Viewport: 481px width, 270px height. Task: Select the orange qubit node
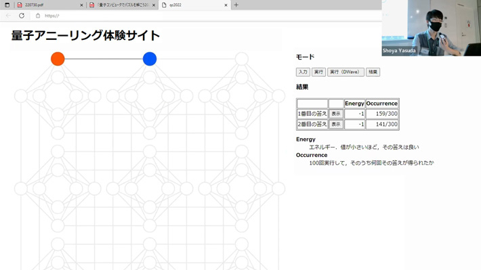point(58,59)
